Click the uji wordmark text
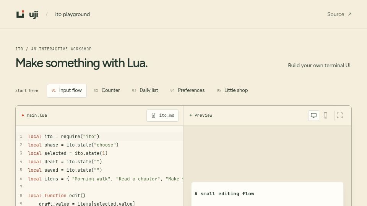367x206 pixels. [34, 14]
